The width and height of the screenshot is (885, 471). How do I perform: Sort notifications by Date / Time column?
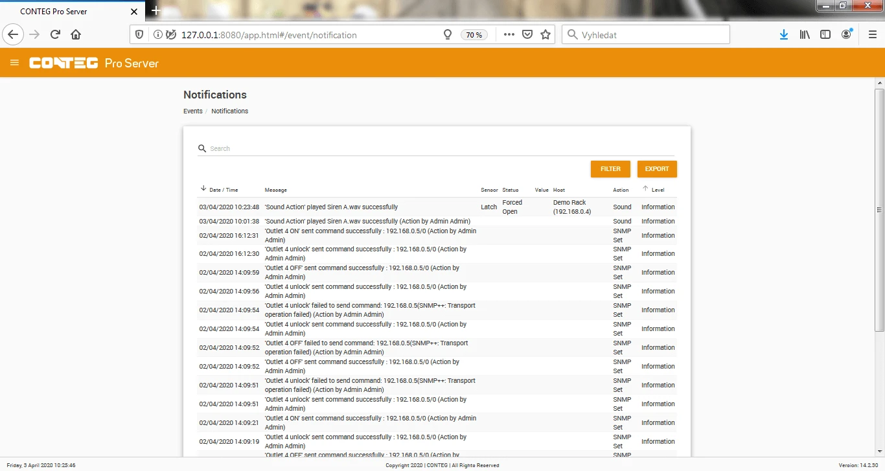[223, 190]
